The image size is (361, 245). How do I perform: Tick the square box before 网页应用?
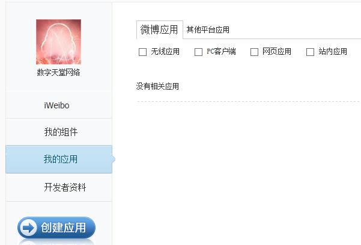(254, 52)
